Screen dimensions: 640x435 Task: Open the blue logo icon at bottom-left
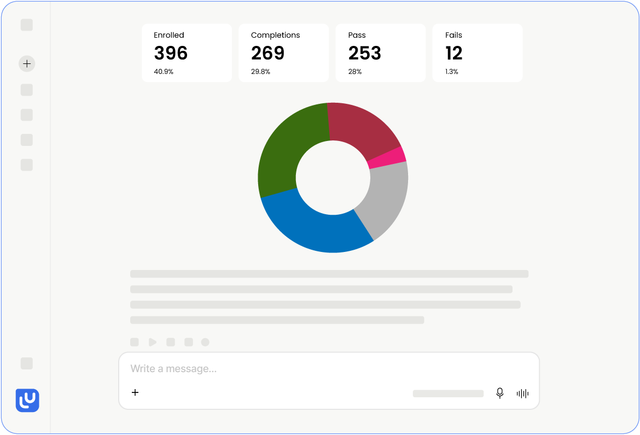pos(27,401)
